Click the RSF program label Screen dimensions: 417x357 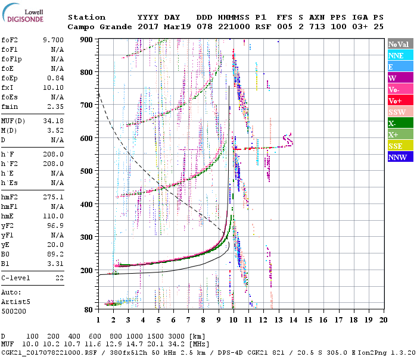click(263, 27)
